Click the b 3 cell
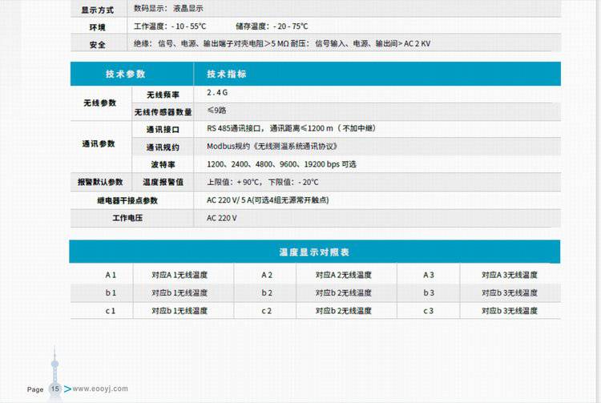The image size is (601, 403). click(429, 292)
